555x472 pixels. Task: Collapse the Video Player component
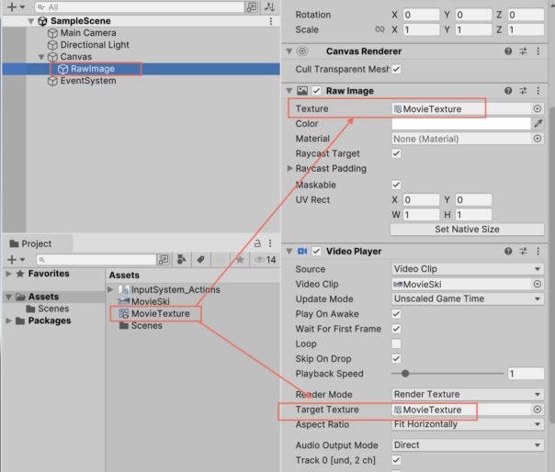point(289,252)
